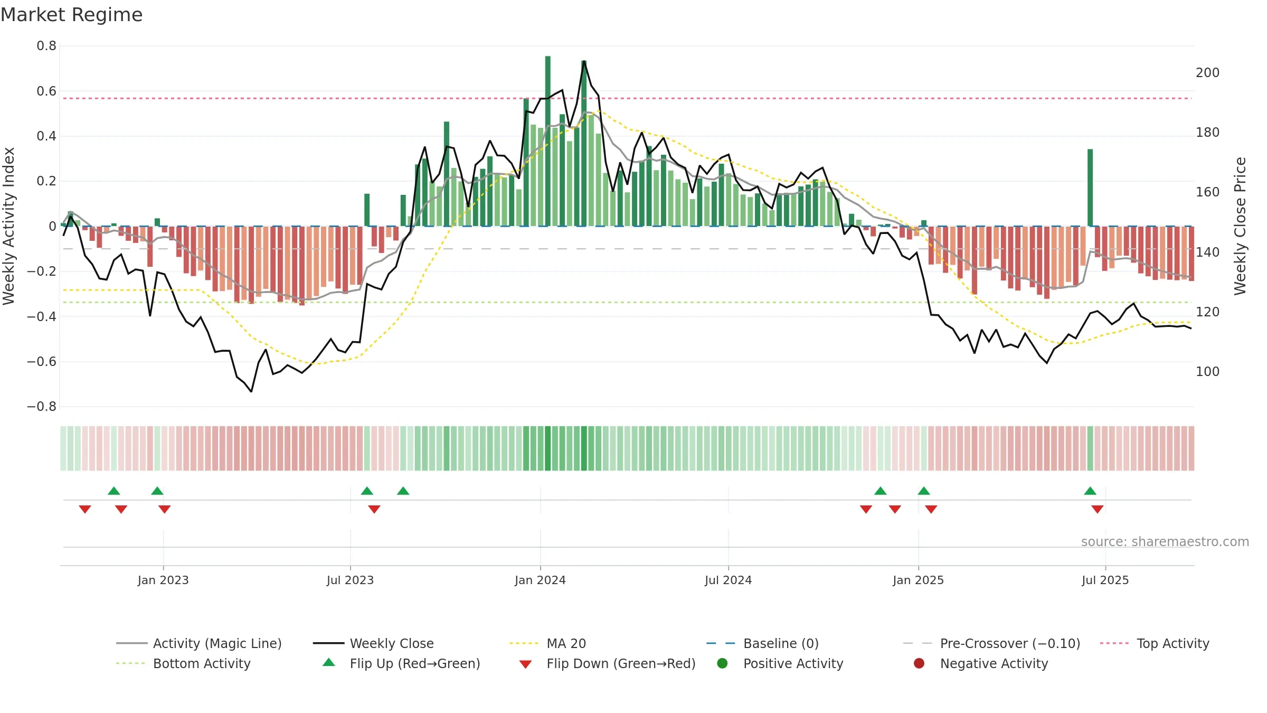Click the Negative Activity red circle legend icon

coord(919,663)
